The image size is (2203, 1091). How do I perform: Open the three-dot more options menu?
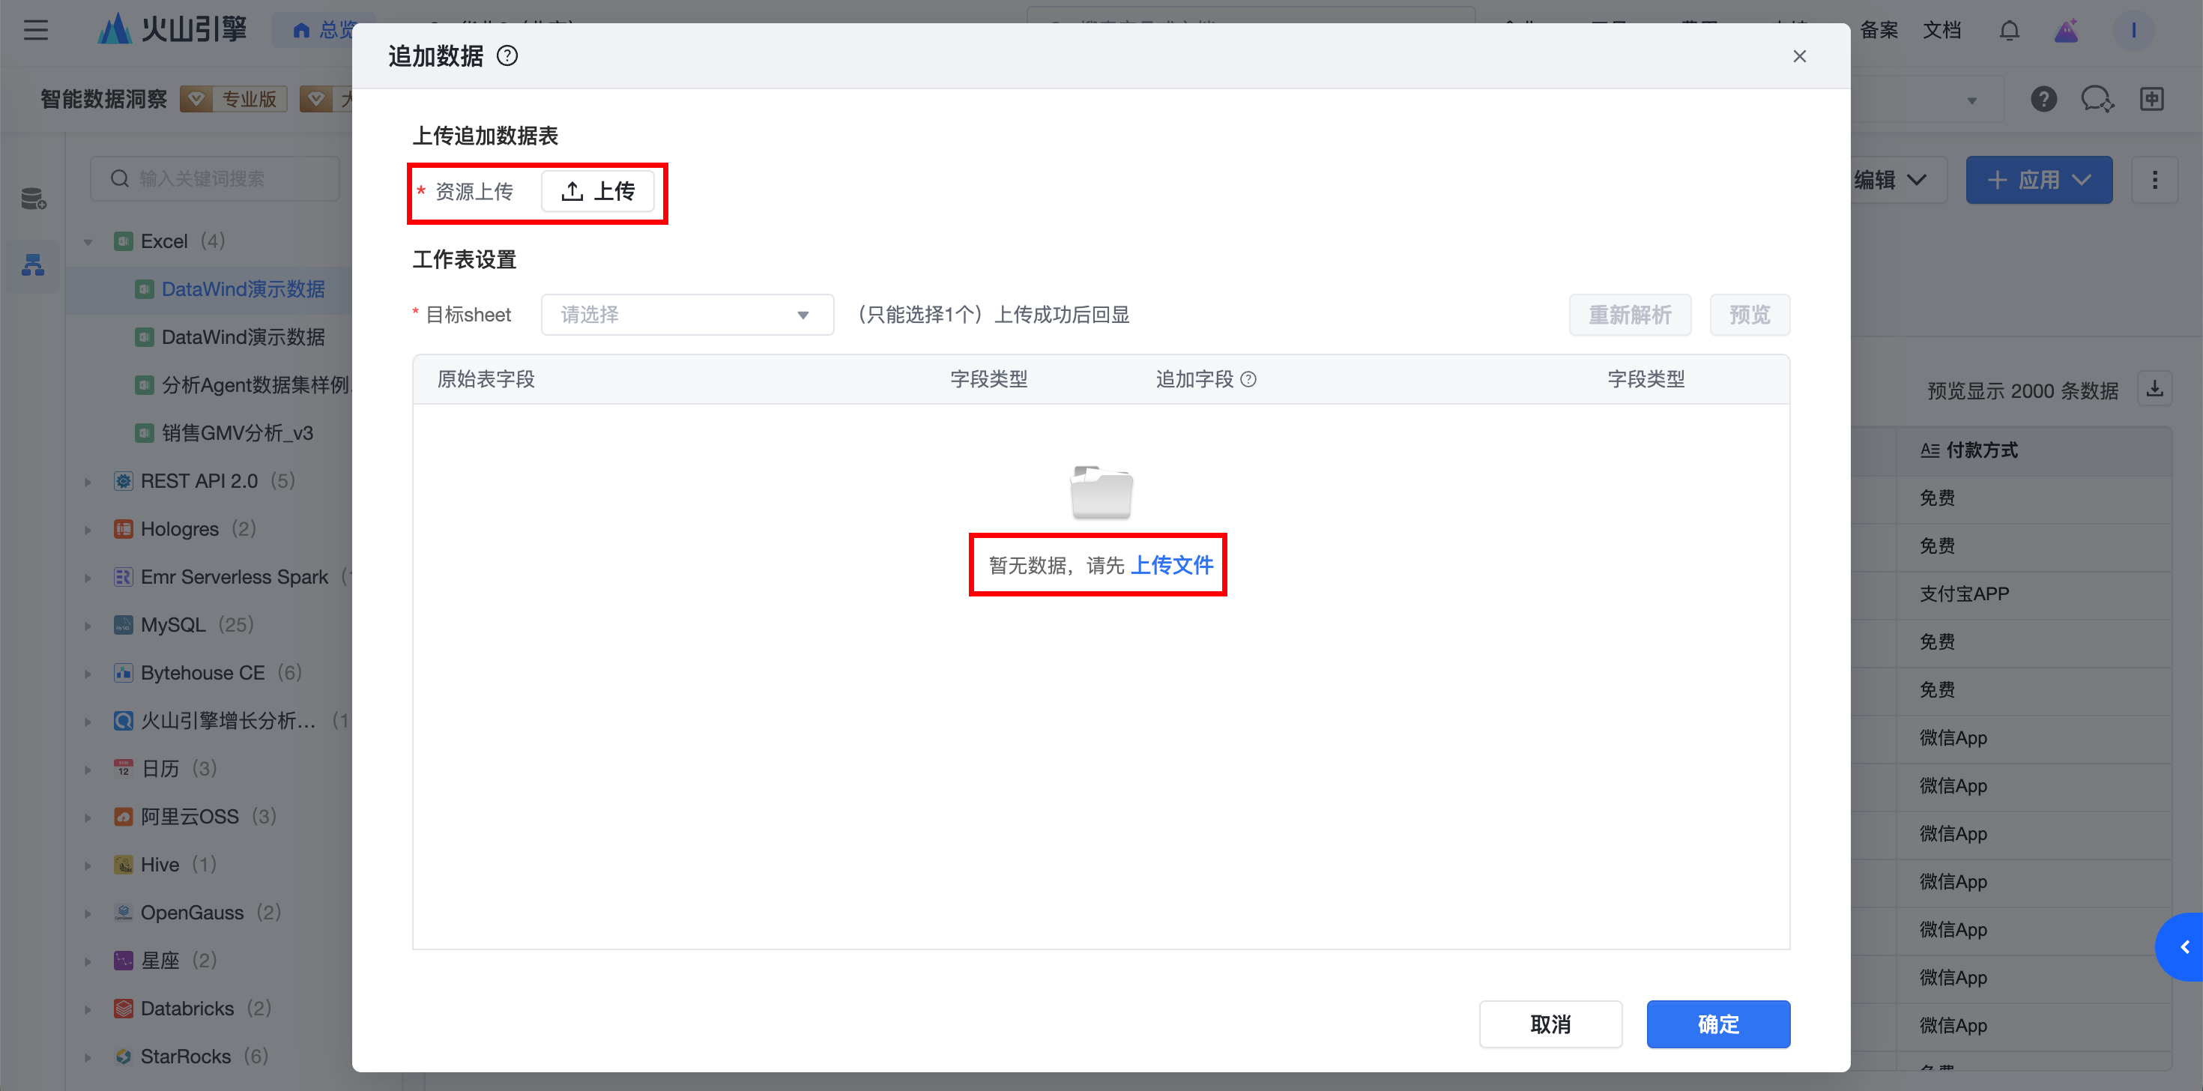click(2154, 181)
